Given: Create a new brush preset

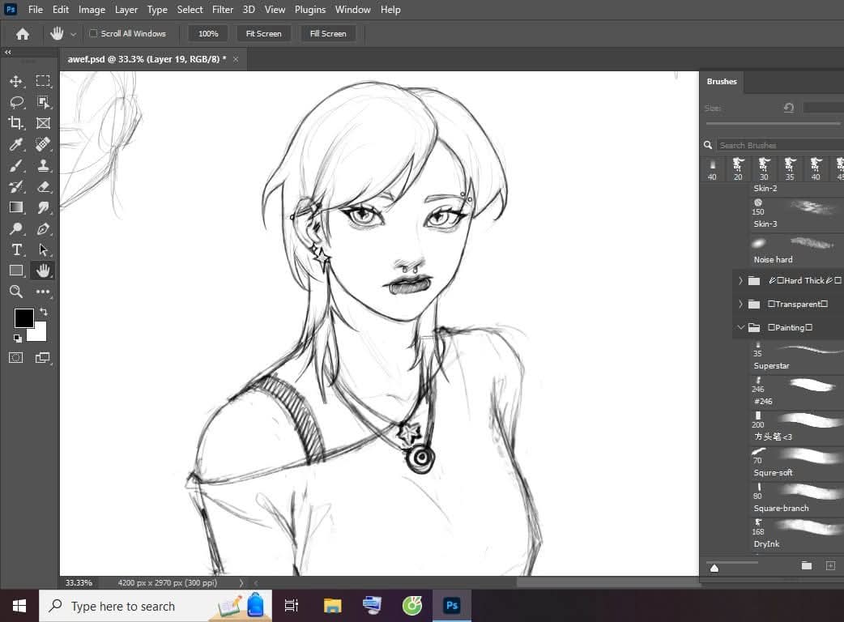Looking at the screenshot, I should [830, 565].
